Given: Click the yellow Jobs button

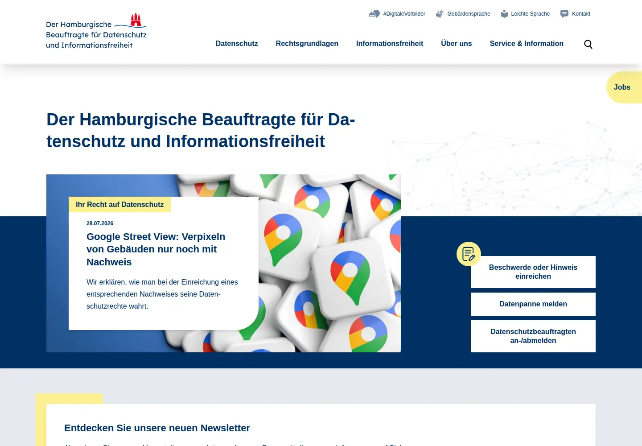Looking at the screenshot, I should tap(624, 87).
